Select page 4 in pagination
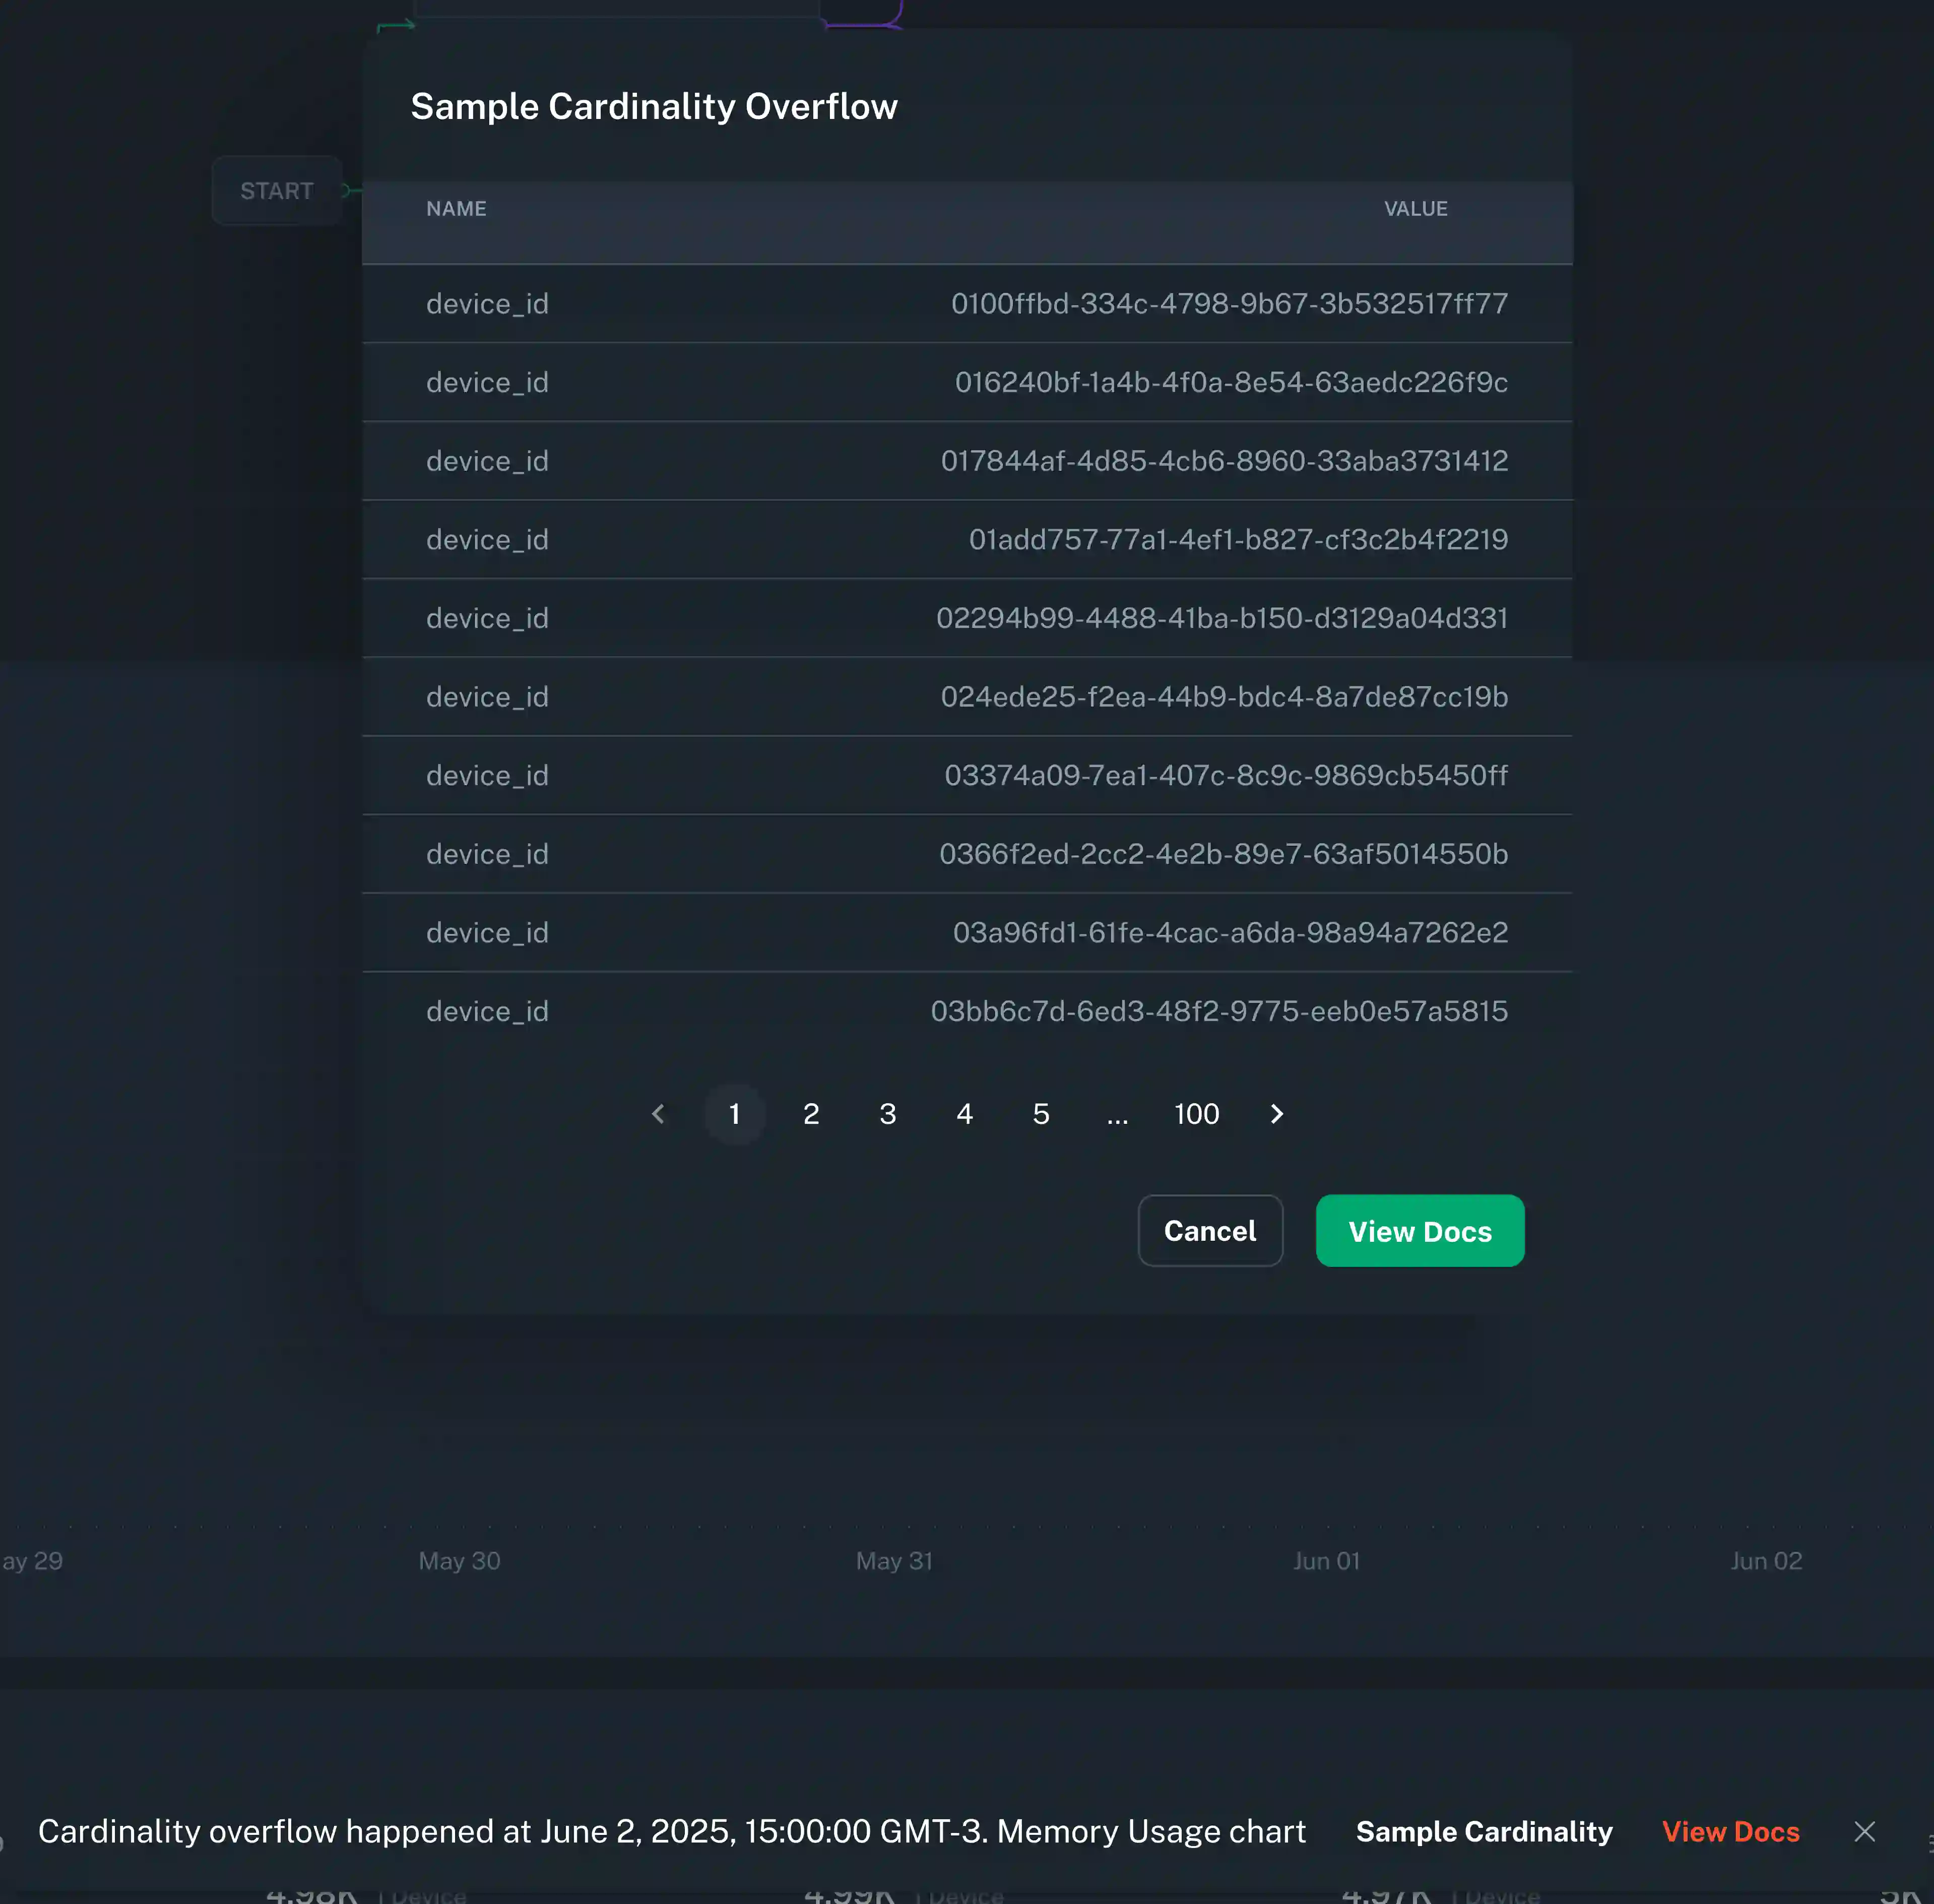This screenshot has width=1934, height=1904. [964, 1114]
